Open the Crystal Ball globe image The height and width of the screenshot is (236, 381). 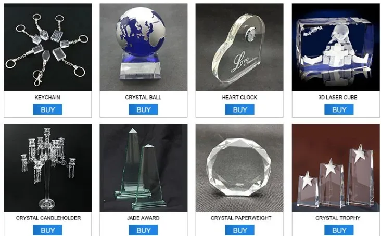[143, 47]
